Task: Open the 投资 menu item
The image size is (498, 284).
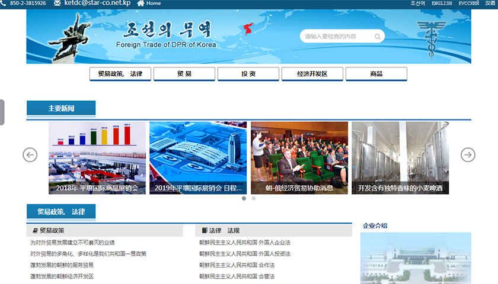Action: click(x=248, y=74)
